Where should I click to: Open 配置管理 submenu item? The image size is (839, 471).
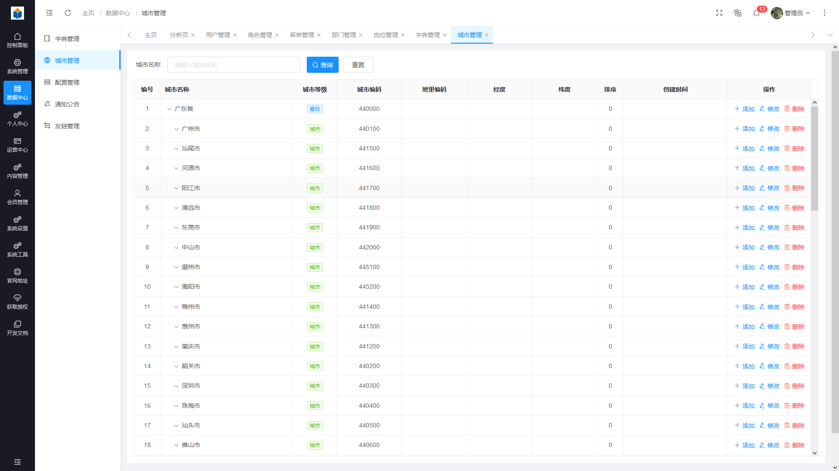pos(78,82)
